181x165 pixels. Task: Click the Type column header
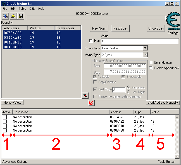[142, 112]
